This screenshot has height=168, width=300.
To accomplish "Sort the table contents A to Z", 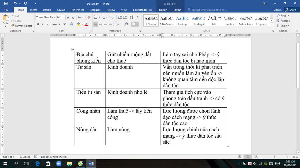I will point(132,17).
